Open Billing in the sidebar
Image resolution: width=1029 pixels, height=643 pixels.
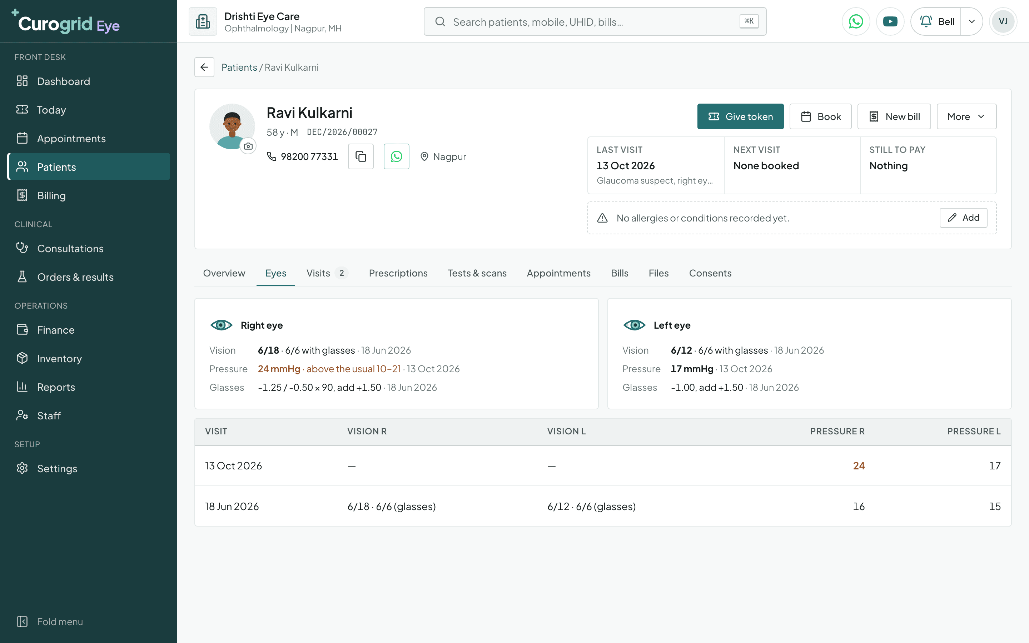point(89,196)
